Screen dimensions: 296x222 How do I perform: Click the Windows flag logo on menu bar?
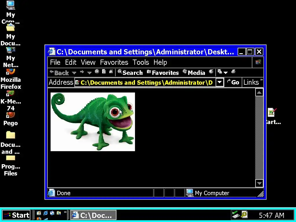click(258, 62)
